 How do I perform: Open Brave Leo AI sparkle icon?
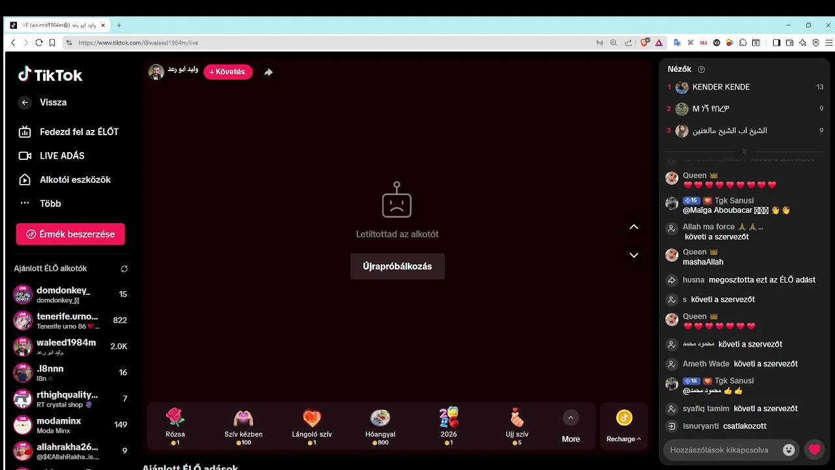click(802, 42)
